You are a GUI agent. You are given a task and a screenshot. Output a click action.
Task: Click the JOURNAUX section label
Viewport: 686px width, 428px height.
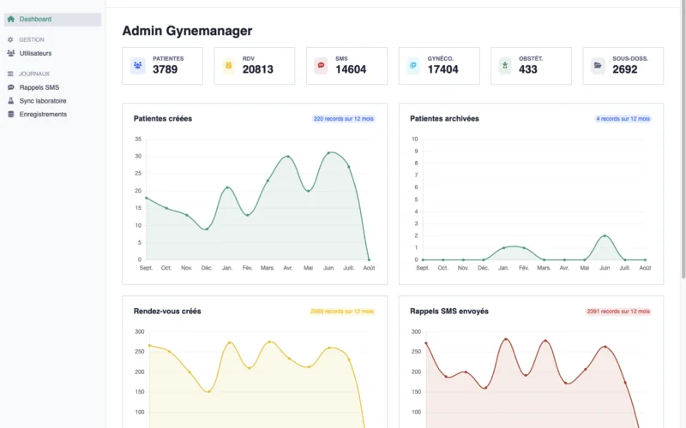(34, 74)
